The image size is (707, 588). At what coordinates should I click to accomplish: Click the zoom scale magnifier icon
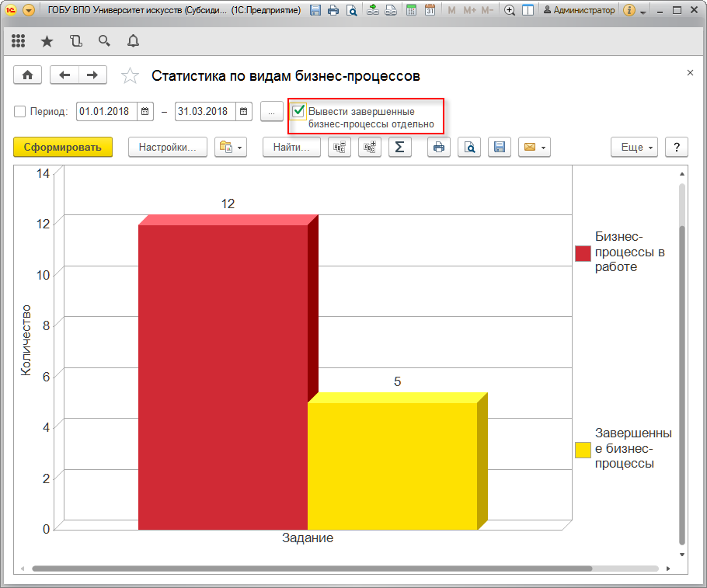coord(510,10)
